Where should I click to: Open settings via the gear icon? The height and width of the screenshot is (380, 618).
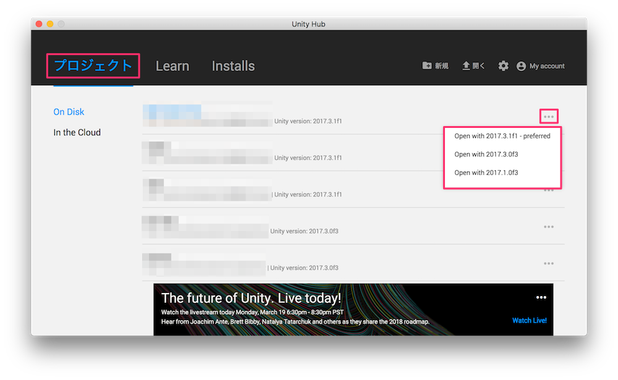(x=503, y=66)
